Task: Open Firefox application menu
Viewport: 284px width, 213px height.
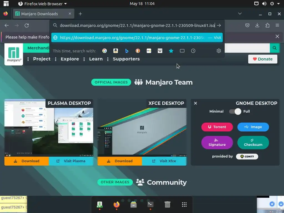Action: 277,25
